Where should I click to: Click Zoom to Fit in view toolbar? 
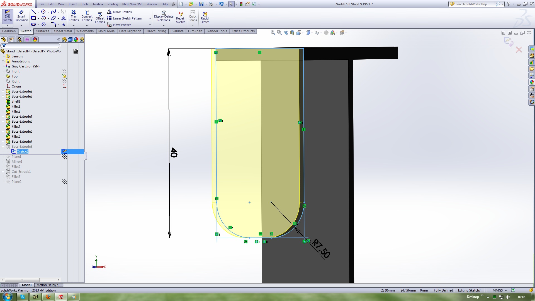[x=273, y=33]
